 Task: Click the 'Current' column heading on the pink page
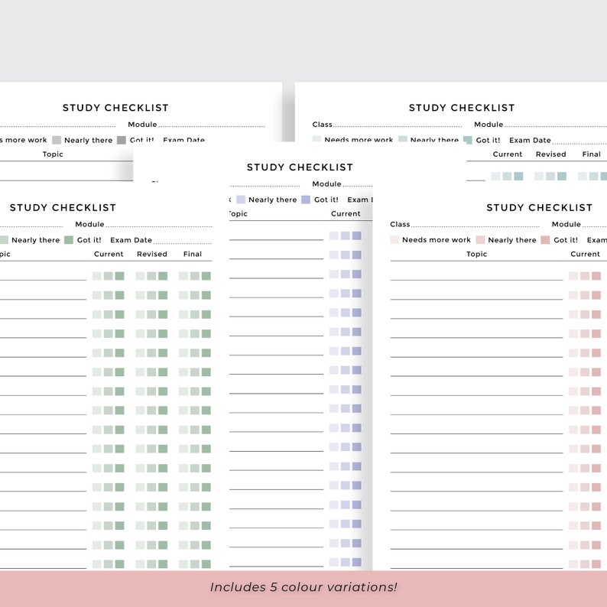585,254
